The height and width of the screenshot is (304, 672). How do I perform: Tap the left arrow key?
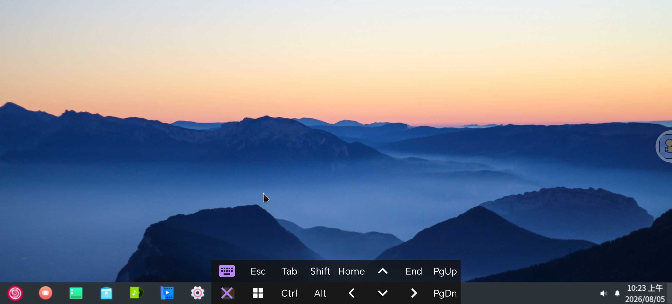[352, 293]
